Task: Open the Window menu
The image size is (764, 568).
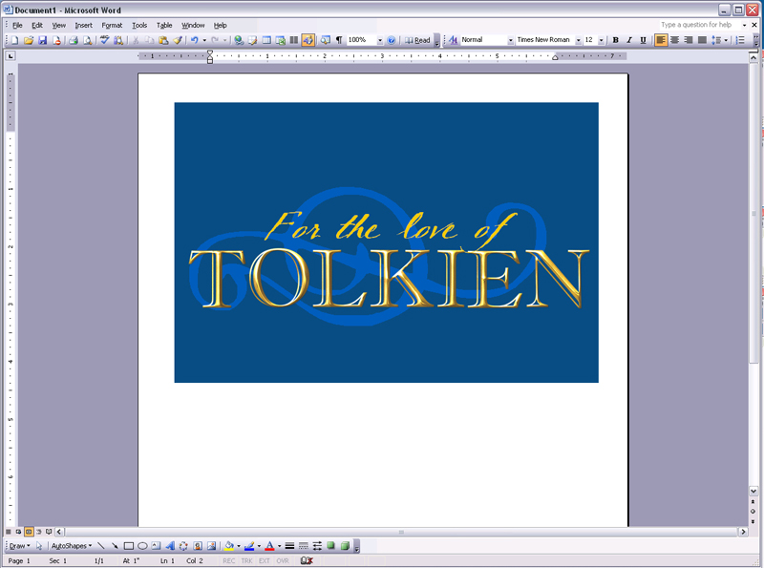Action: 193,26
